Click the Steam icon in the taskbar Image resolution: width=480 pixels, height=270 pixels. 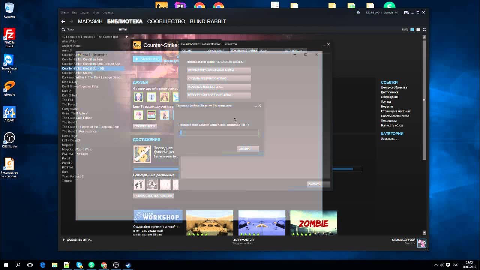[x=128, y=265]
